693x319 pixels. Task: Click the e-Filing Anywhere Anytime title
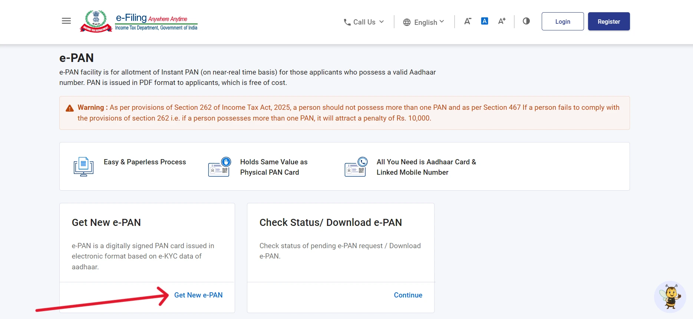(x=151, y=18)
